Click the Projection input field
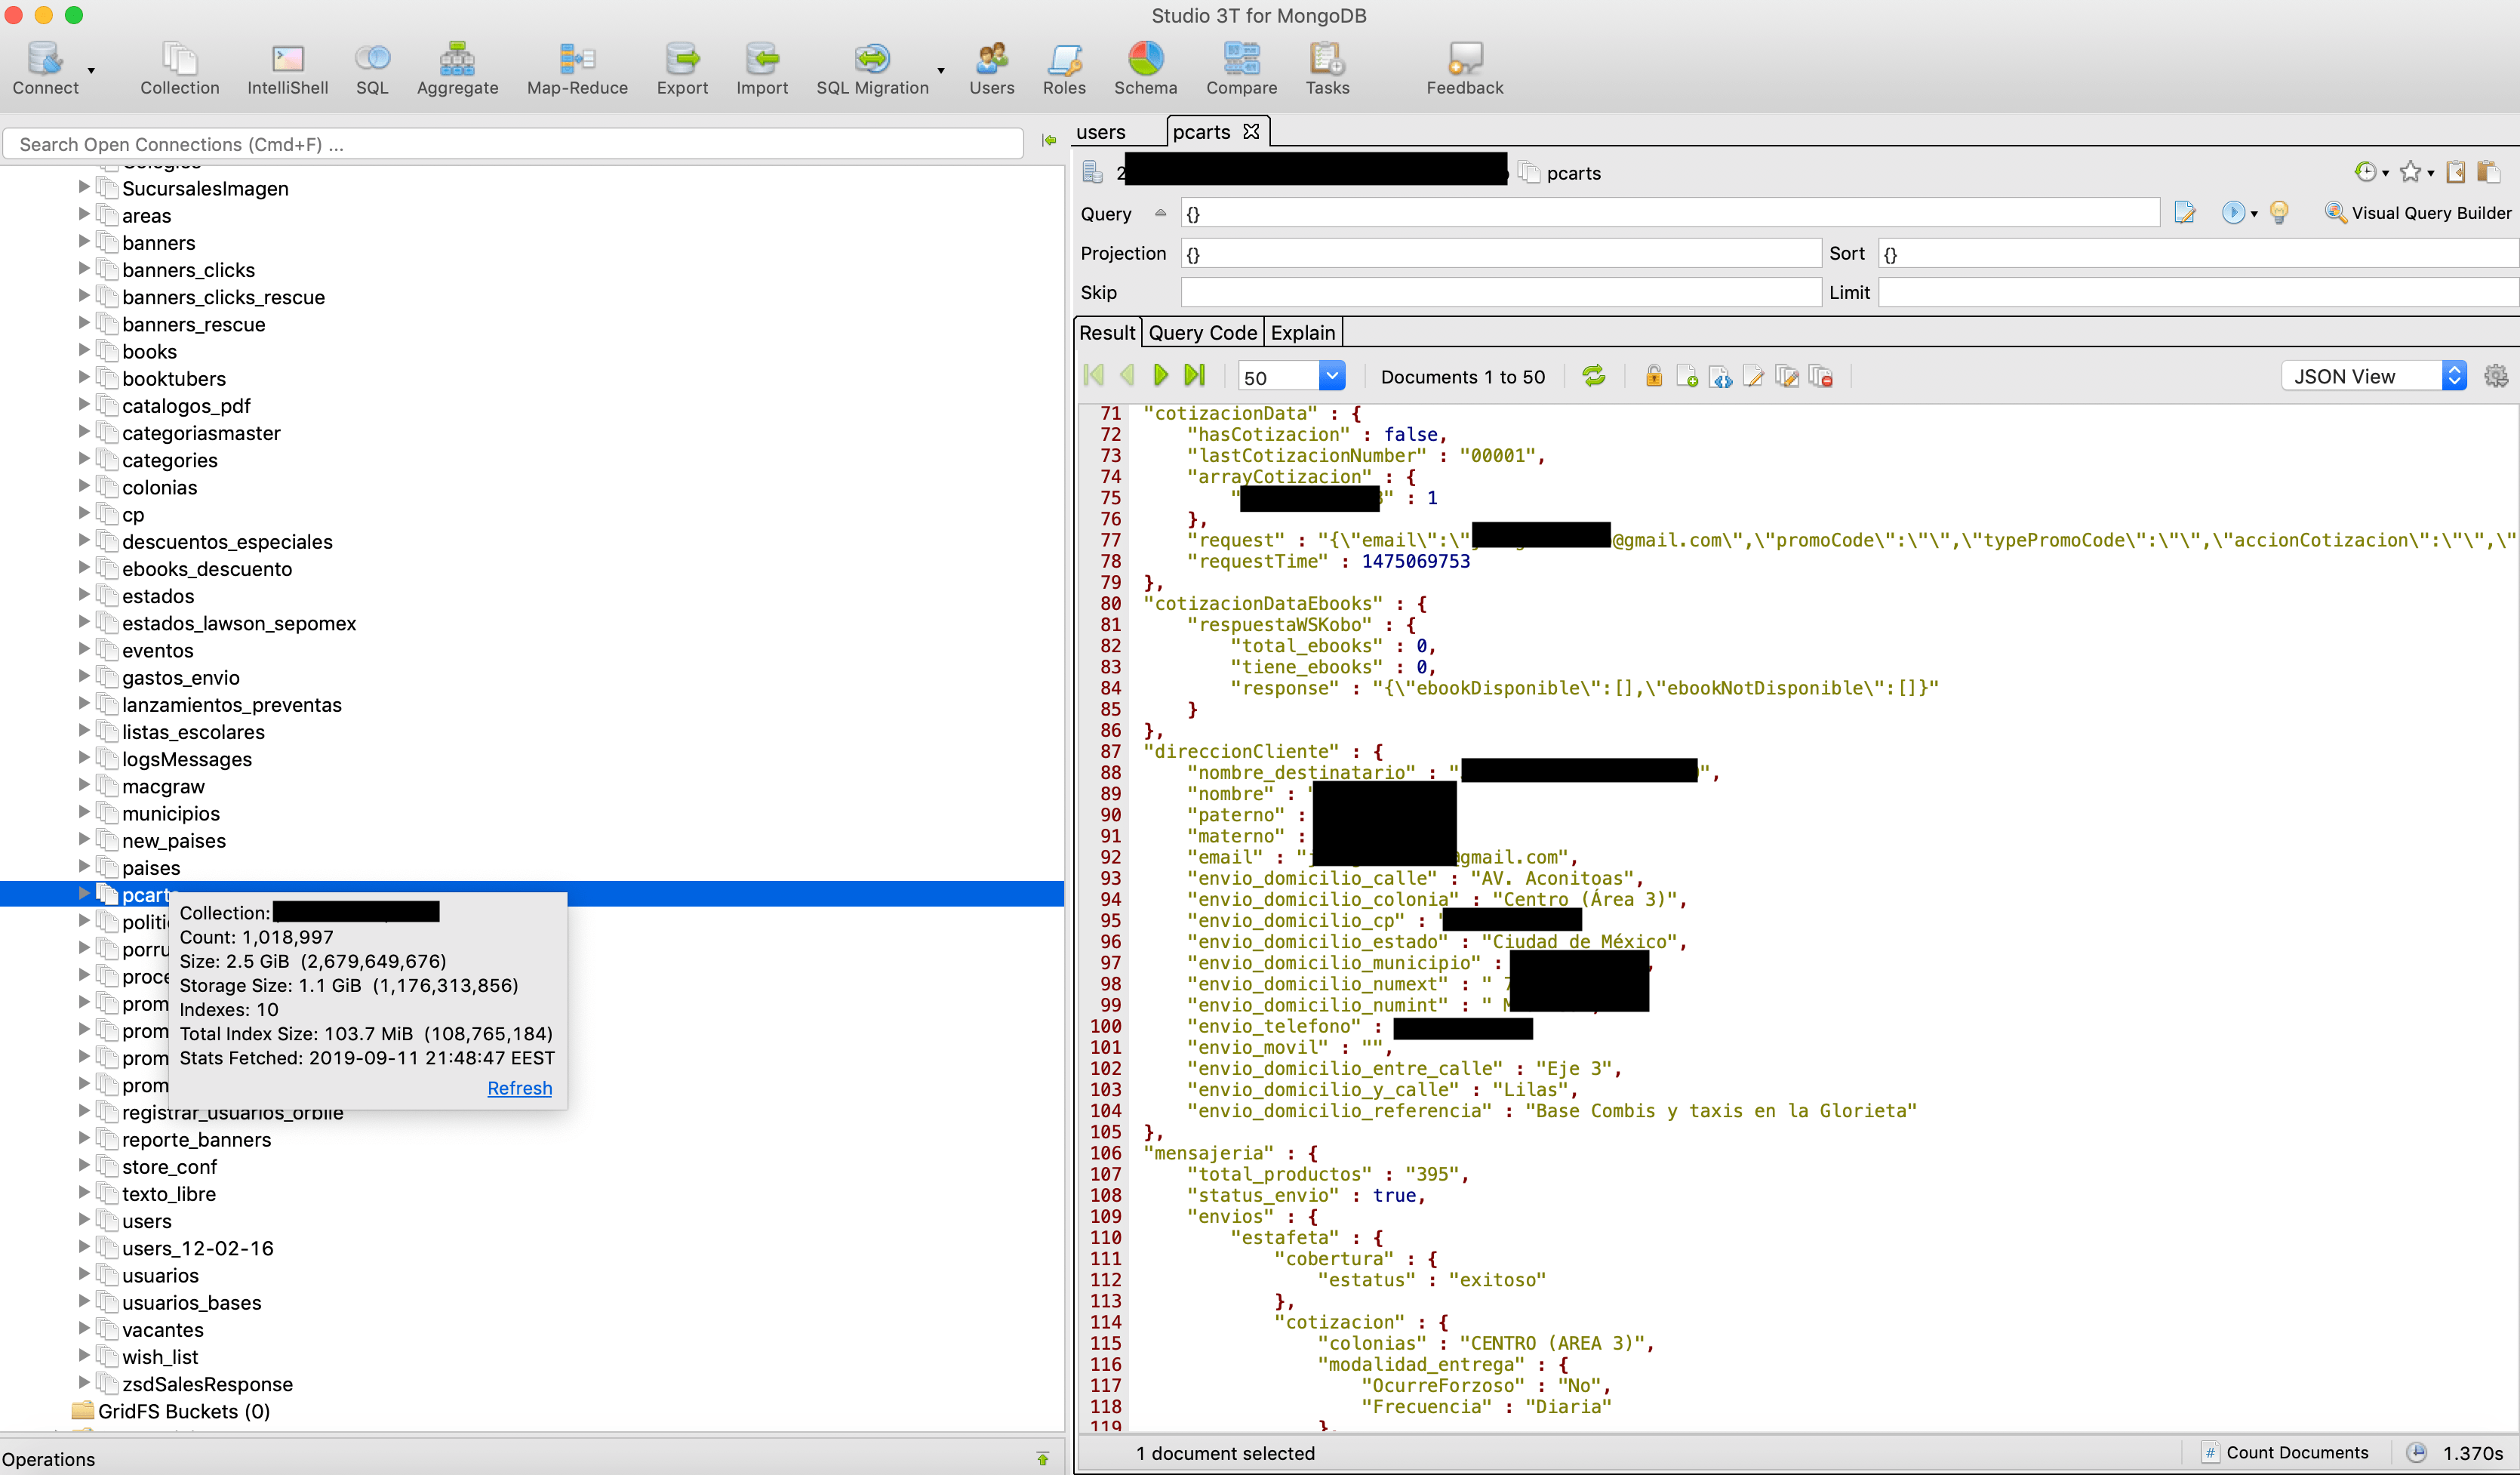 coord(1500,253)
